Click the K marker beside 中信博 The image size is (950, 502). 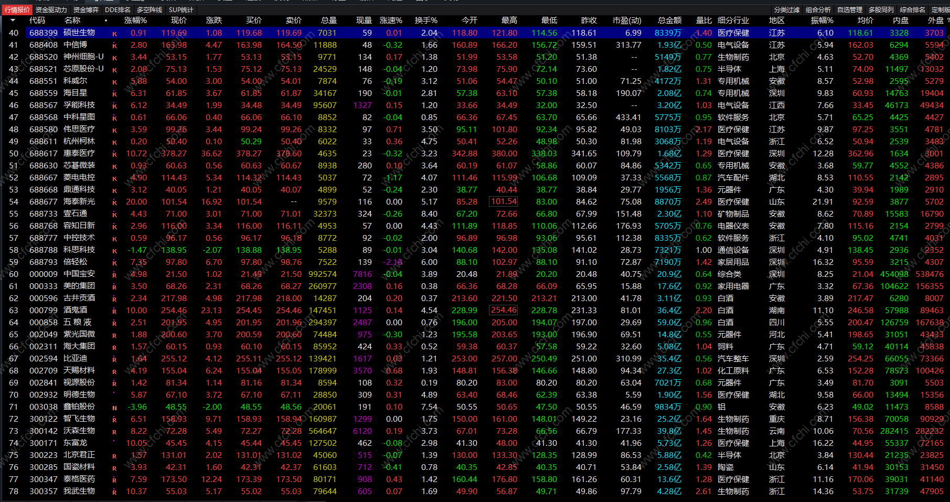coord(114,46)
